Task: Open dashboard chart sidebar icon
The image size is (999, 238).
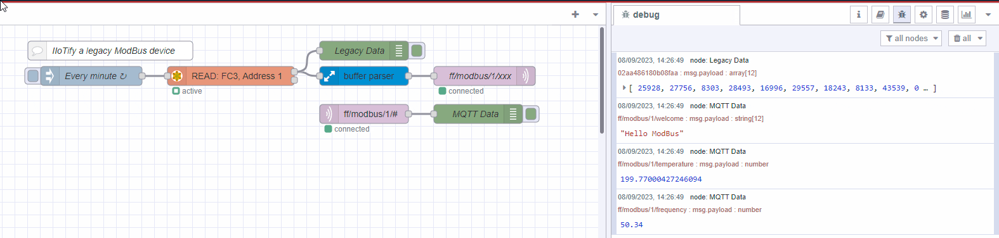Action: click(966, 15)
